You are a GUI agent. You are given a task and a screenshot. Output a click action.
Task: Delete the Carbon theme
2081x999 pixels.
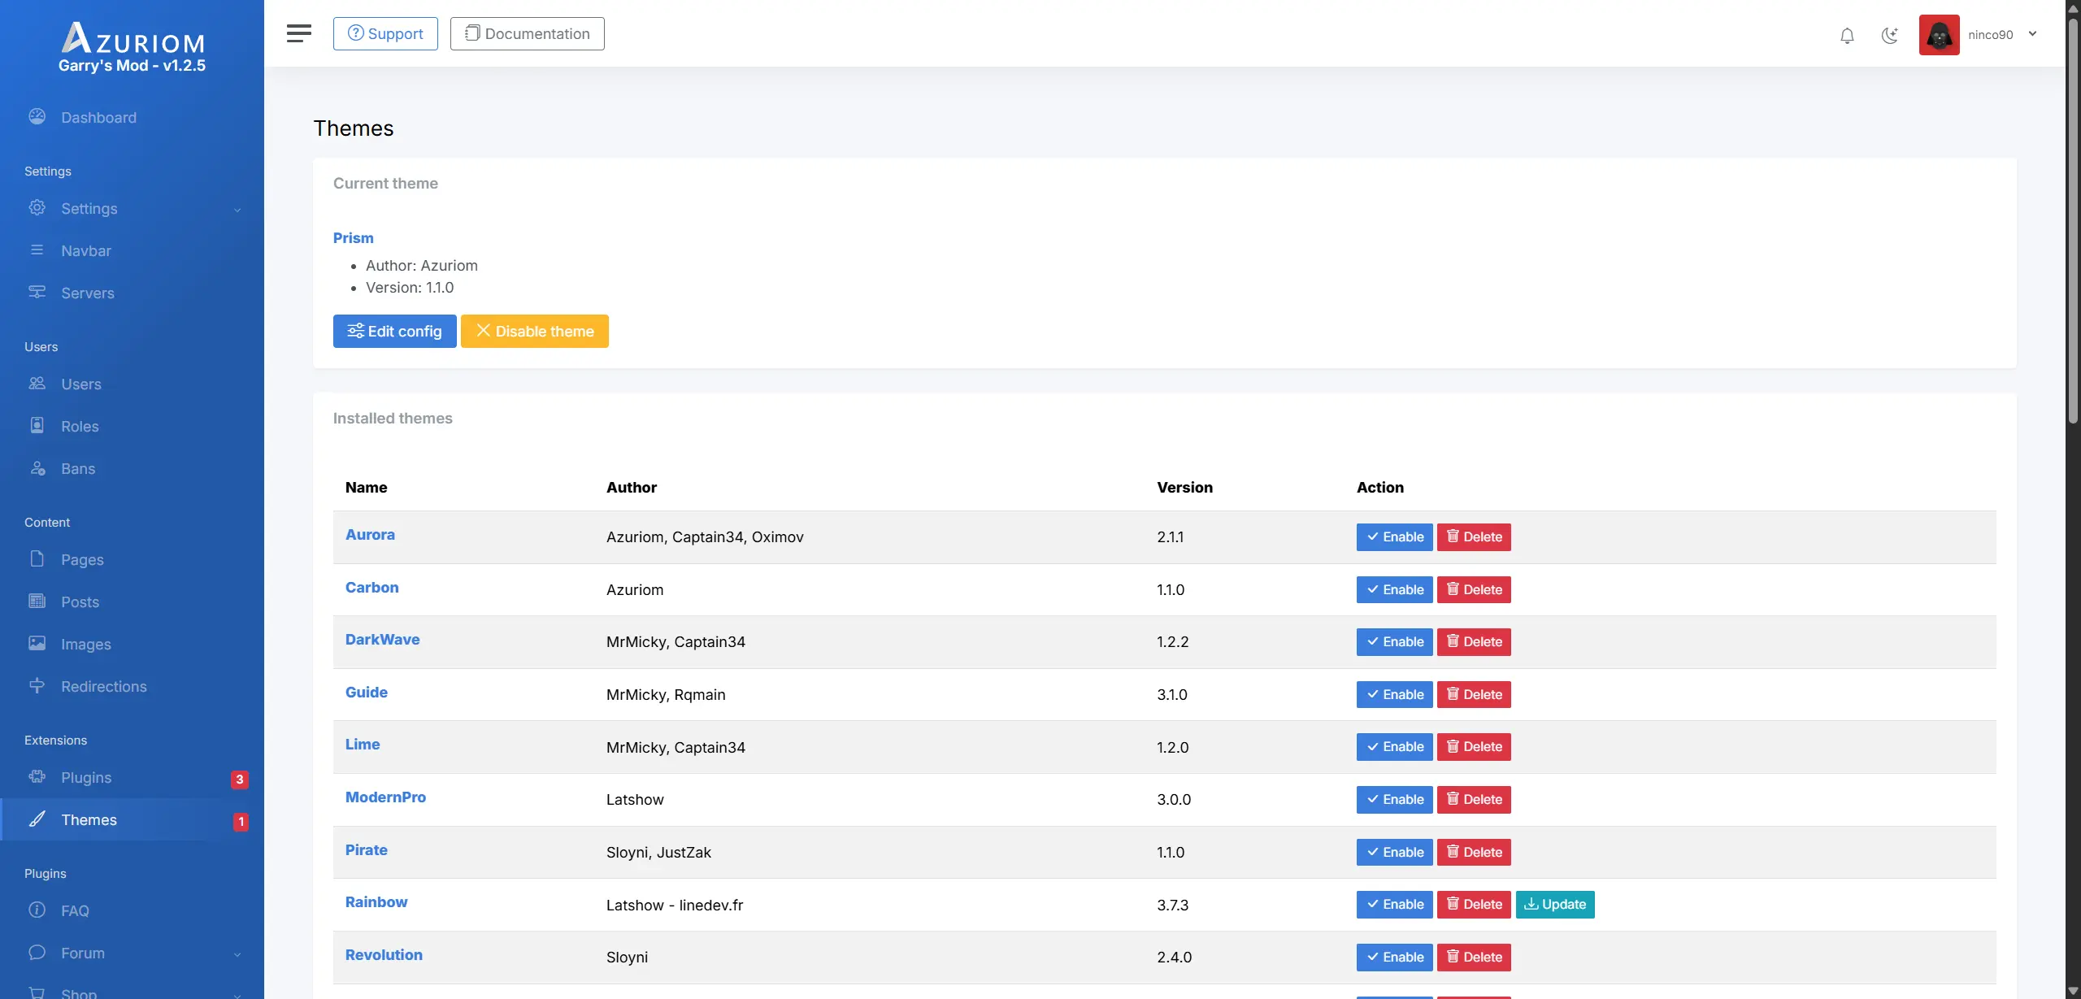point(1474,589)
